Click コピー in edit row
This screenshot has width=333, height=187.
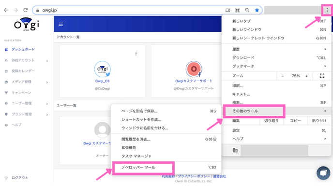[295, 121]
